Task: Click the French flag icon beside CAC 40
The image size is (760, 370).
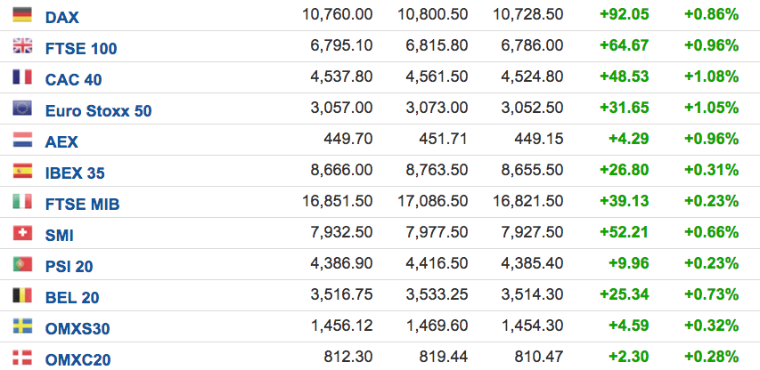Action: 22,76
